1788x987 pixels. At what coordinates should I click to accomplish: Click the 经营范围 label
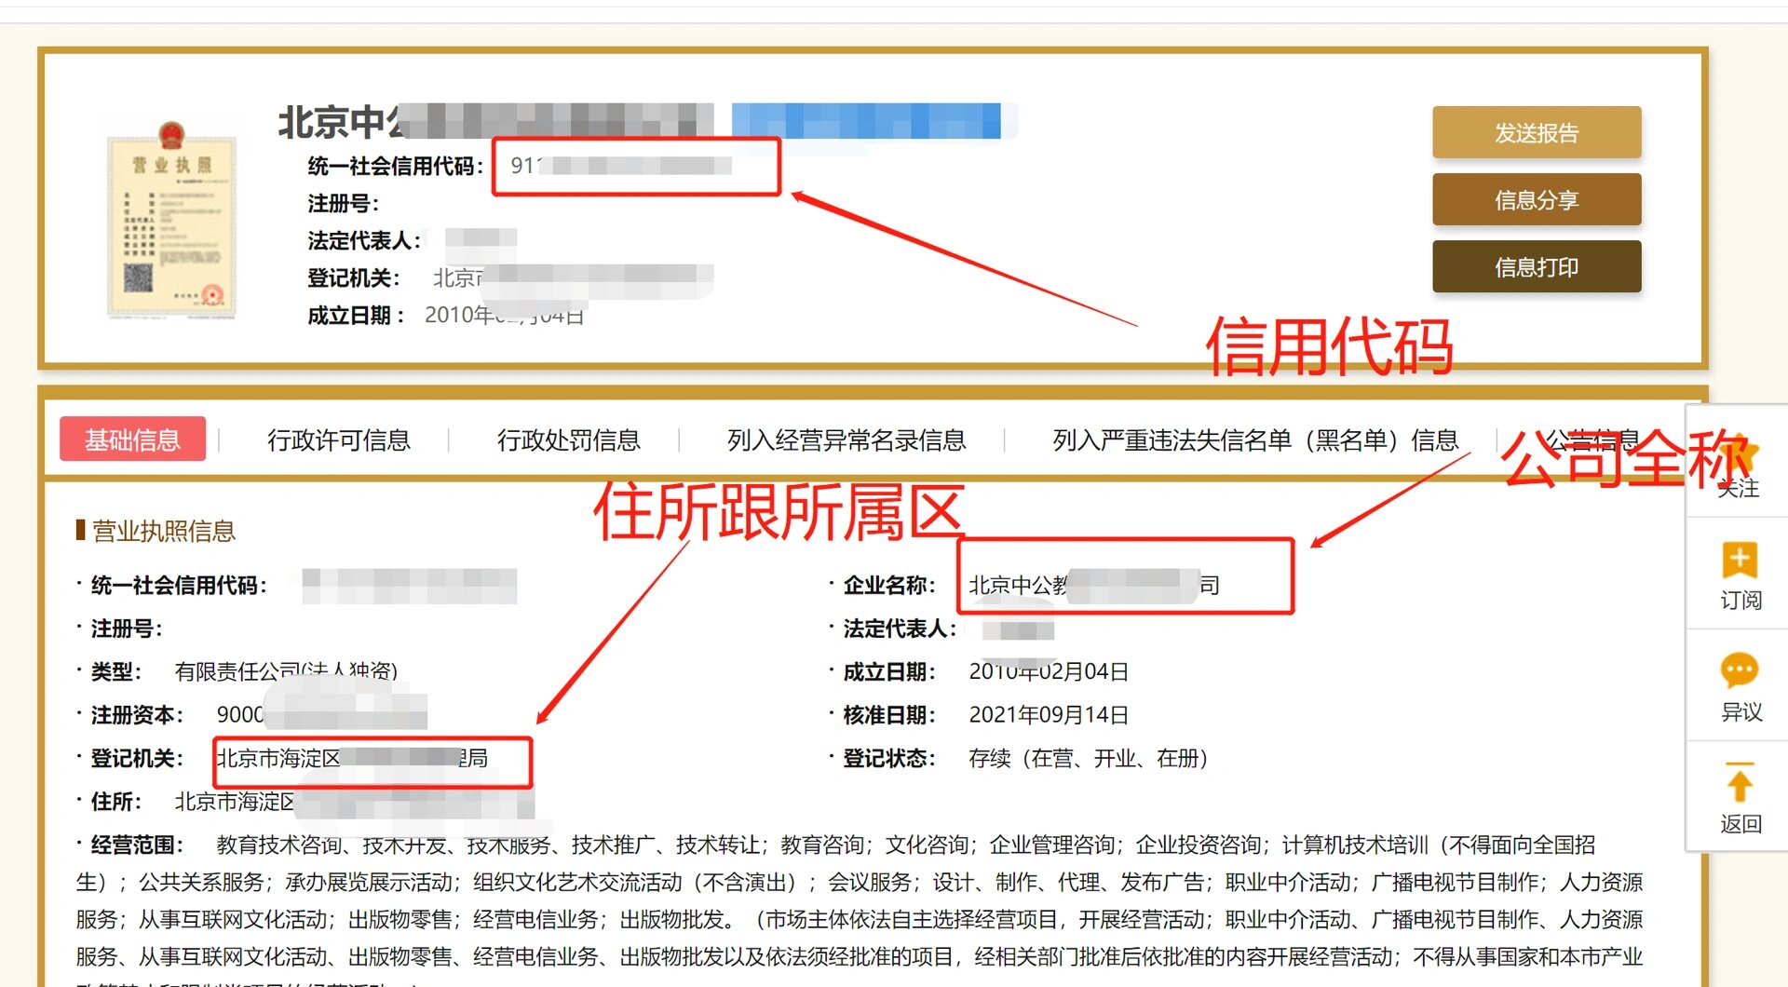pos(137,845)
